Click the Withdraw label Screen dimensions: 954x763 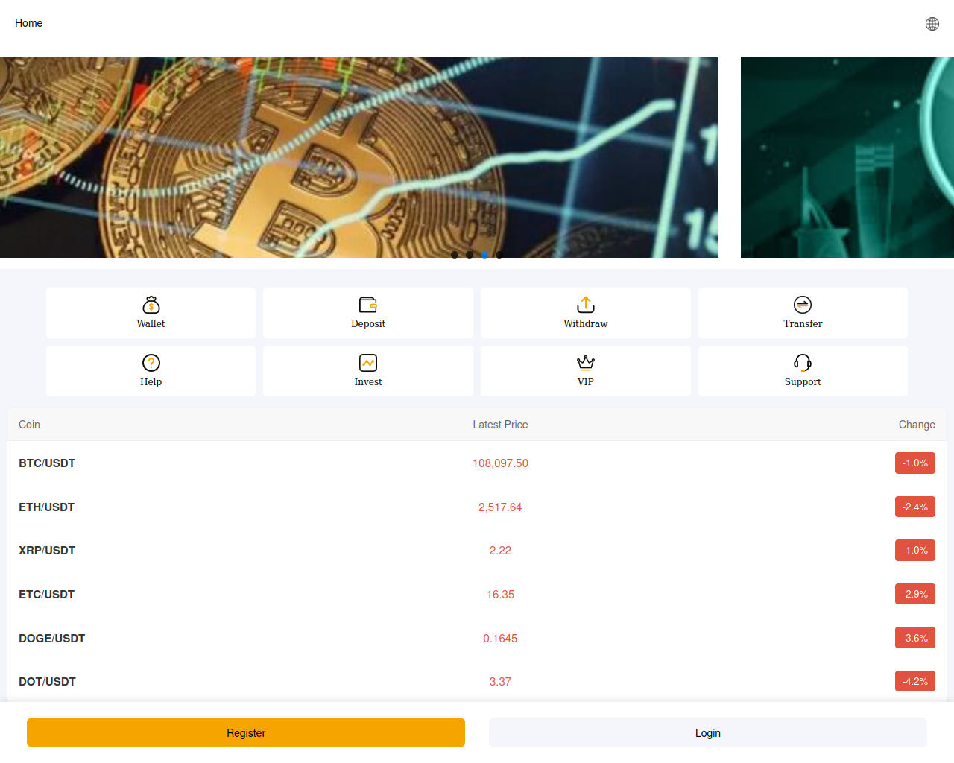point(586,324)
